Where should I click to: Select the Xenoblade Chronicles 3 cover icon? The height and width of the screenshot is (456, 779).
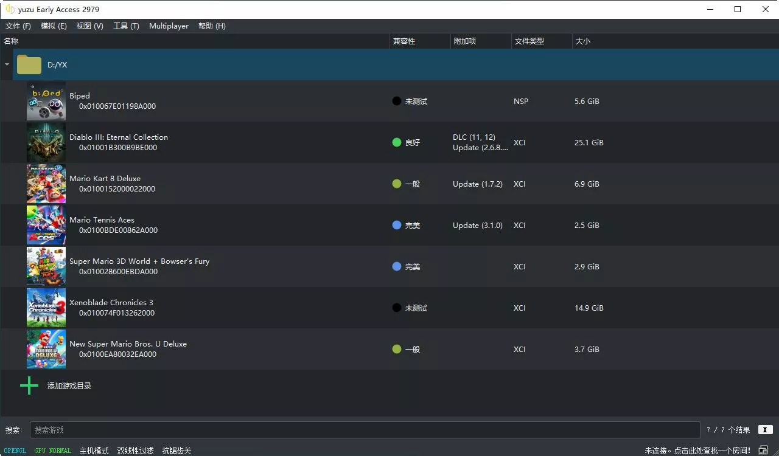(x=46, y=308)
